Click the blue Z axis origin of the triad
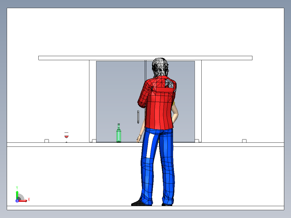 [x=17, y=201]
